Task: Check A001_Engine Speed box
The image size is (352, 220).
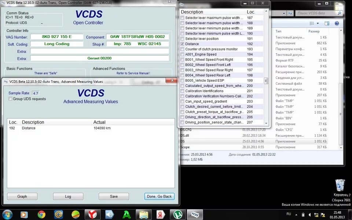Action: point(182,54)
